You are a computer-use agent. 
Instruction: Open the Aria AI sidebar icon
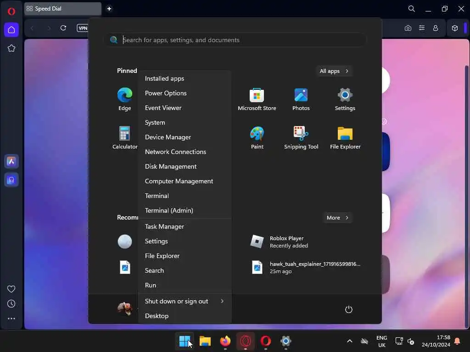click(x=11, y=161)
